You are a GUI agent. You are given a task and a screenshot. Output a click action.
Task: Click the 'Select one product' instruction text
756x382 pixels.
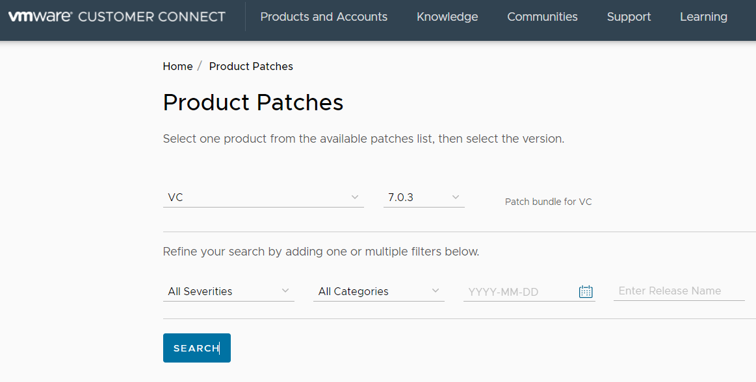pyautogui.click(x=363, y=139)
